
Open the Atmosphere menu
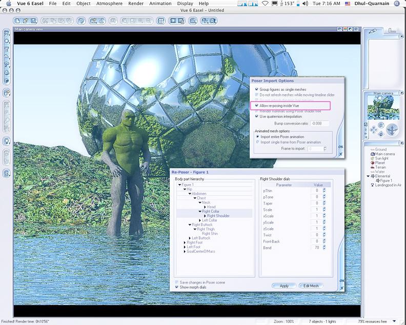[109, 4]
